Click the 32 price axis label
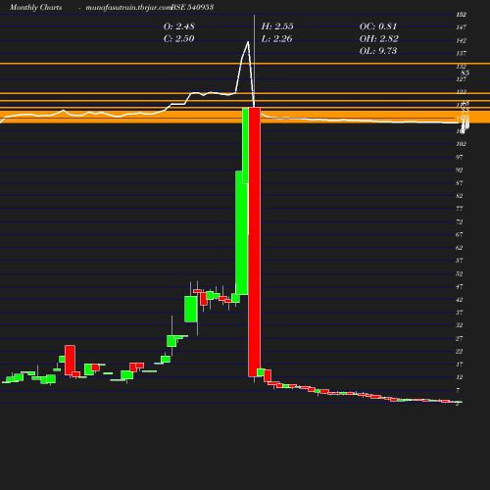Viewport: 490px width, 490px height. coord(460,325)
